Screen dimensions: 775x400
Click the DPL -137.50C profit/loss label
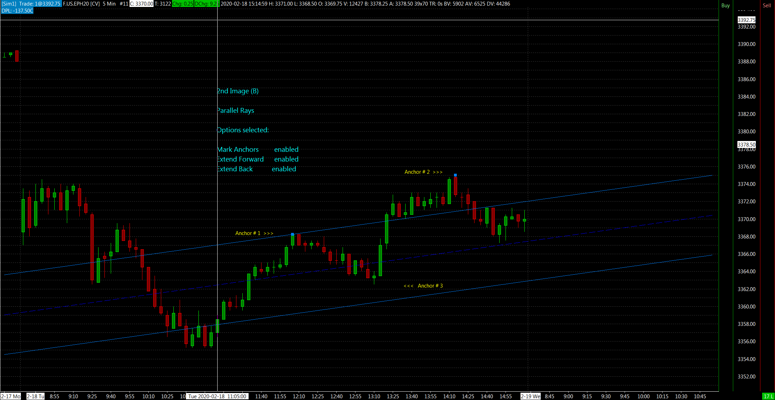pos(17,11)
